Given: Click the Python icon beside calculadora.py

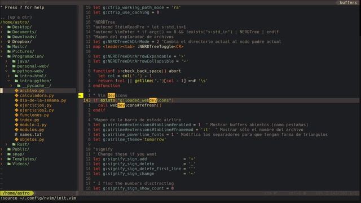Looking at the screenshot, I should [16, 95].
